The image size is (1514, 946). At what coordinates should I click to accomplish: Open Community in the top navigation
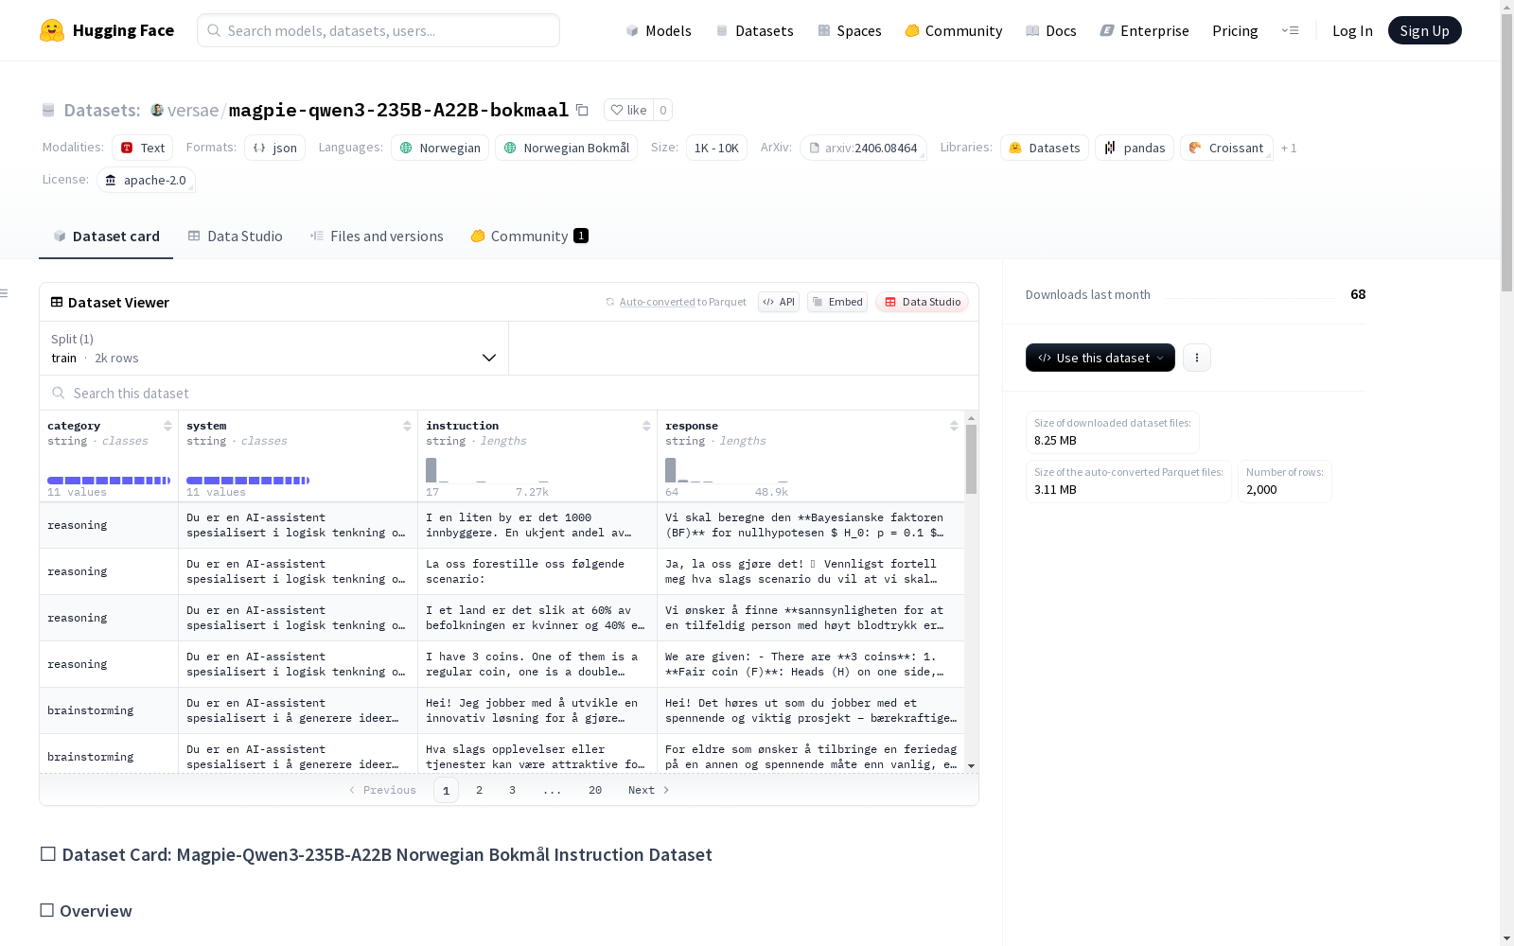(x=954, y=30)
